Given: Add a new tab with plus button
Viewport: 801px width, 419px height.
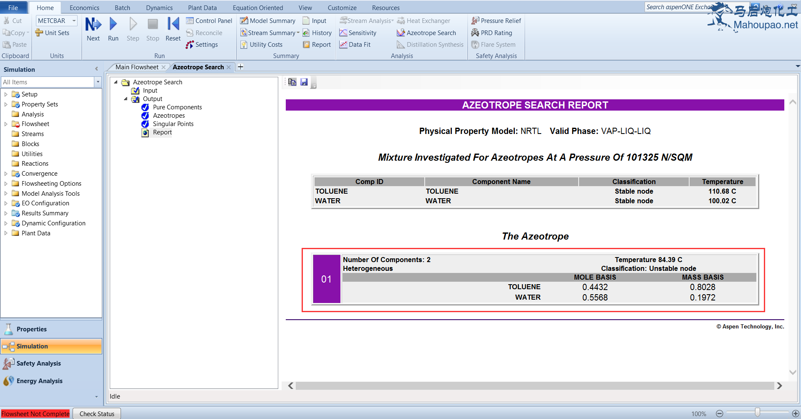Looking at the screenshot, I should (241, 67).
